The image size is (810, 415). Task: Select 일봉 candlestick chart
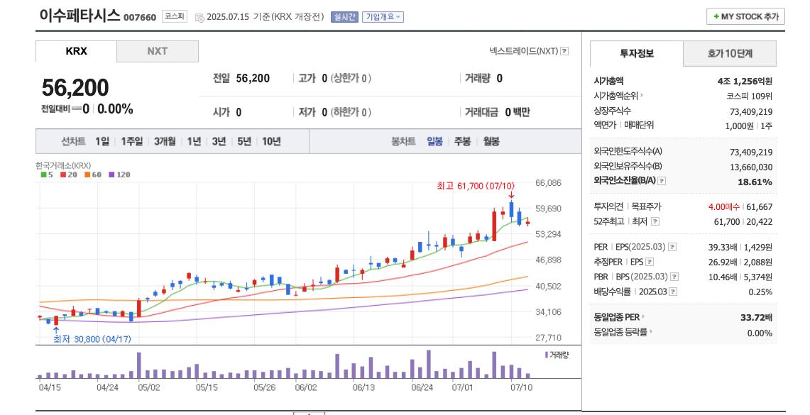click(x=434, y=141)
